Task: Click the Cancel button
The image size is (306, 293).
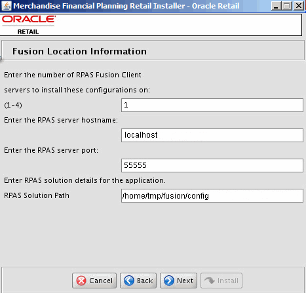Action: click(94, 281)
